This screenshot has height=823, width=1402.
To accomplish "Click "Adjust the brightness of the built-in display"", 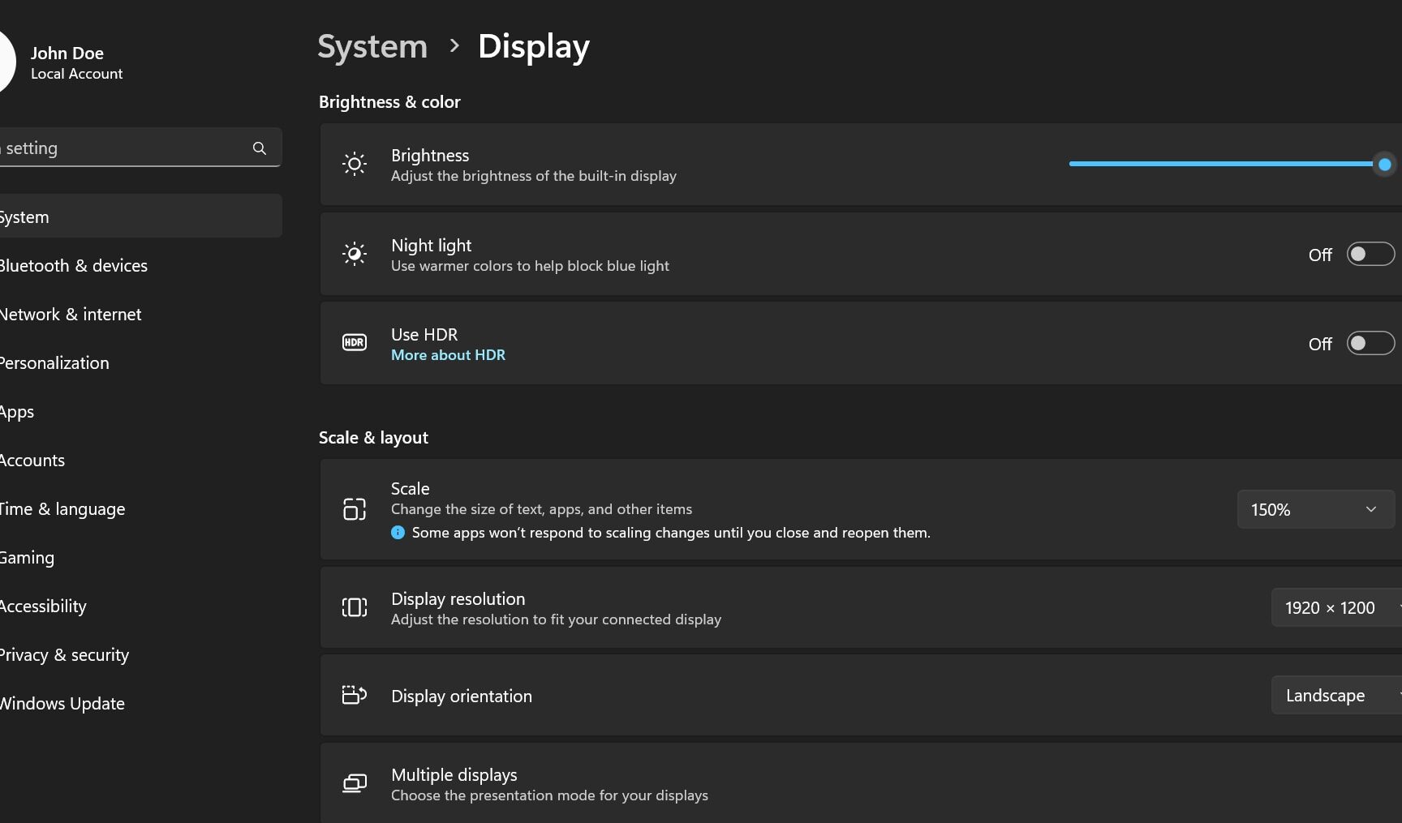I will (x=534, y=176).
